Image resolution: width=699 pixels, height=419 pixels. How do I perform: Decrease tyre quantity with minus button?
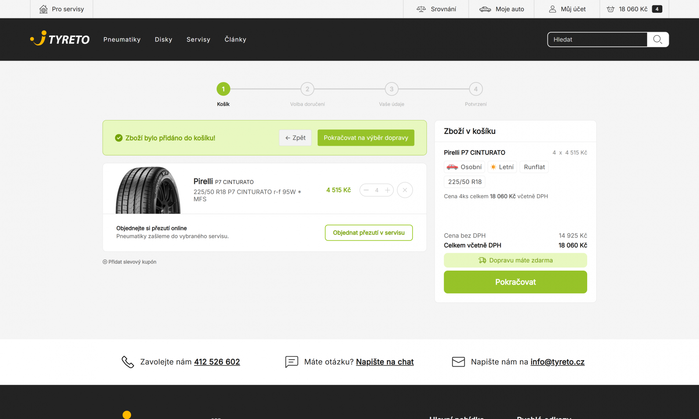coord(367,190)
